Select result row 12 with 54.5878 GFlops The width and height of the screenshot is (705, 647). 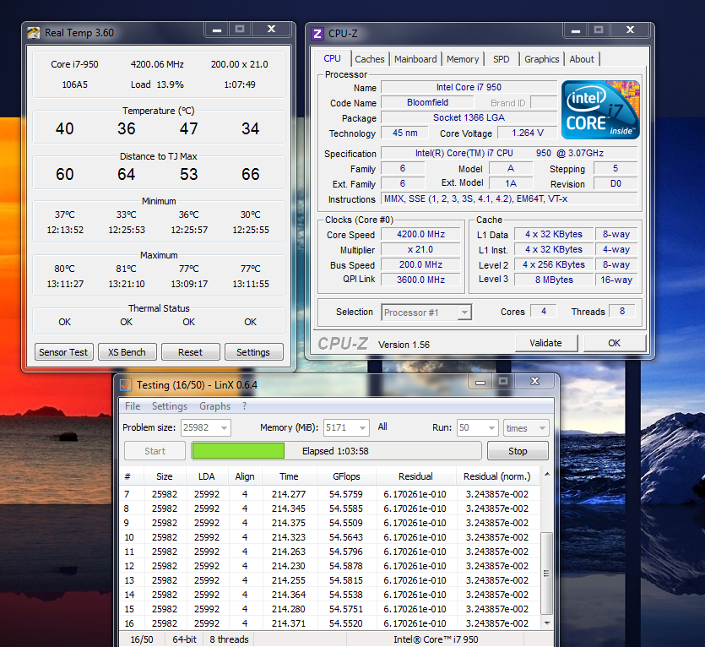pyautogui.click(x=329, y=566)
